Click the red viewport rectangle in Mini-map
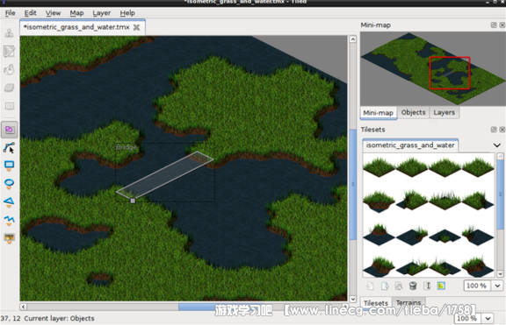Viewport: 506px width, 325px height. pyautogui.click(x=450, y=73)
